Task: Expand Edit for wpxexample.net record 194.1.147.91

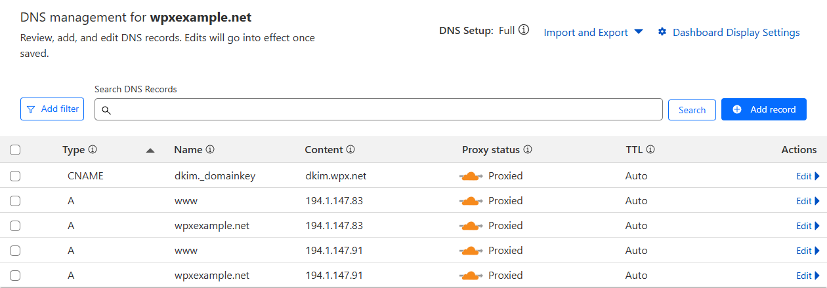Action: point(807,276)
